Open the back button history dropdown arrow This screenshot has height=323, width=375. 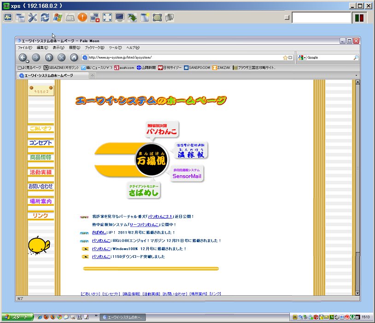(28, 61)
